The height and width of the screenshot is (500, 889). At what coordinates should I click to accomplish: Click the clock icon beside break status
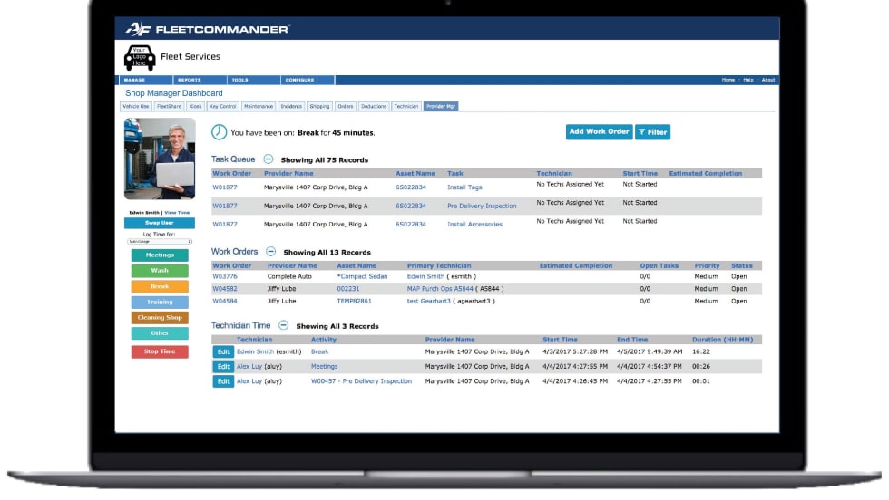219,132
